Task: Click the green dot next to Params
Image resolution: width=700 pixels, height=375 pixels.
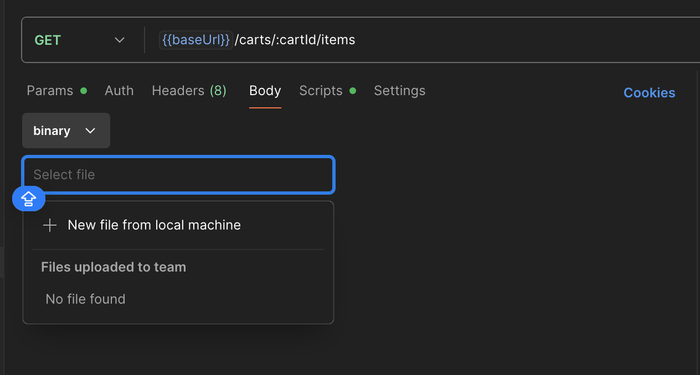Action: 84,91
